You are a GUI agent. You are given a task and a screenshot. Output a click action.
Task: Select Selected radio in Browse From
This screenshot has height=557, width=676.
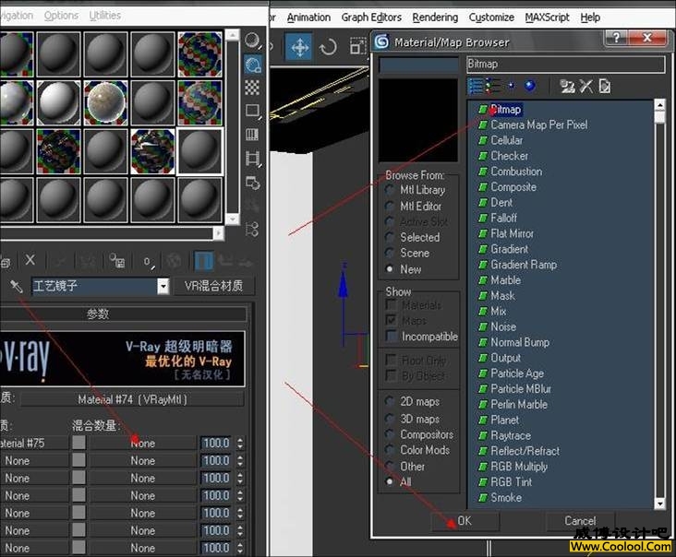(390, 237)
